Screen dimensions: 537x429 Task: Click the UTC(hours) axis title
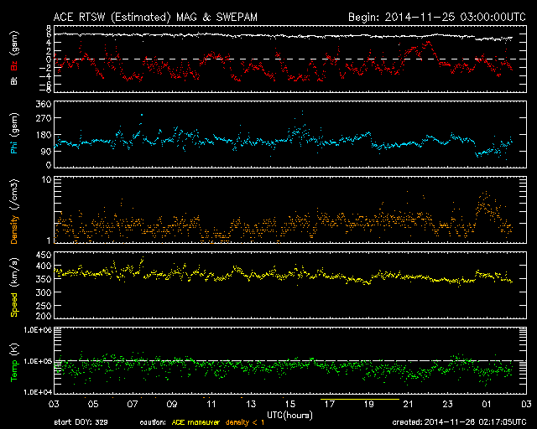point(289,414)
